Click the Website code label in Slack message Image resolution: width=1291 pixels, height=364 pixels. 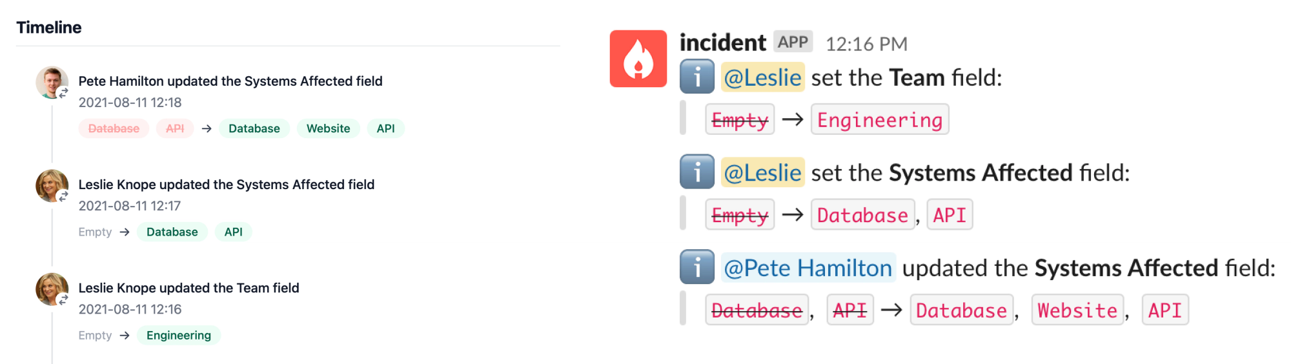[1077, 310]
